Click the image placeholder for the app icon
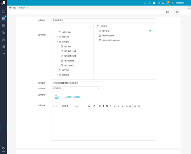Viewport: 191px width, 154px height. [57, 97]
